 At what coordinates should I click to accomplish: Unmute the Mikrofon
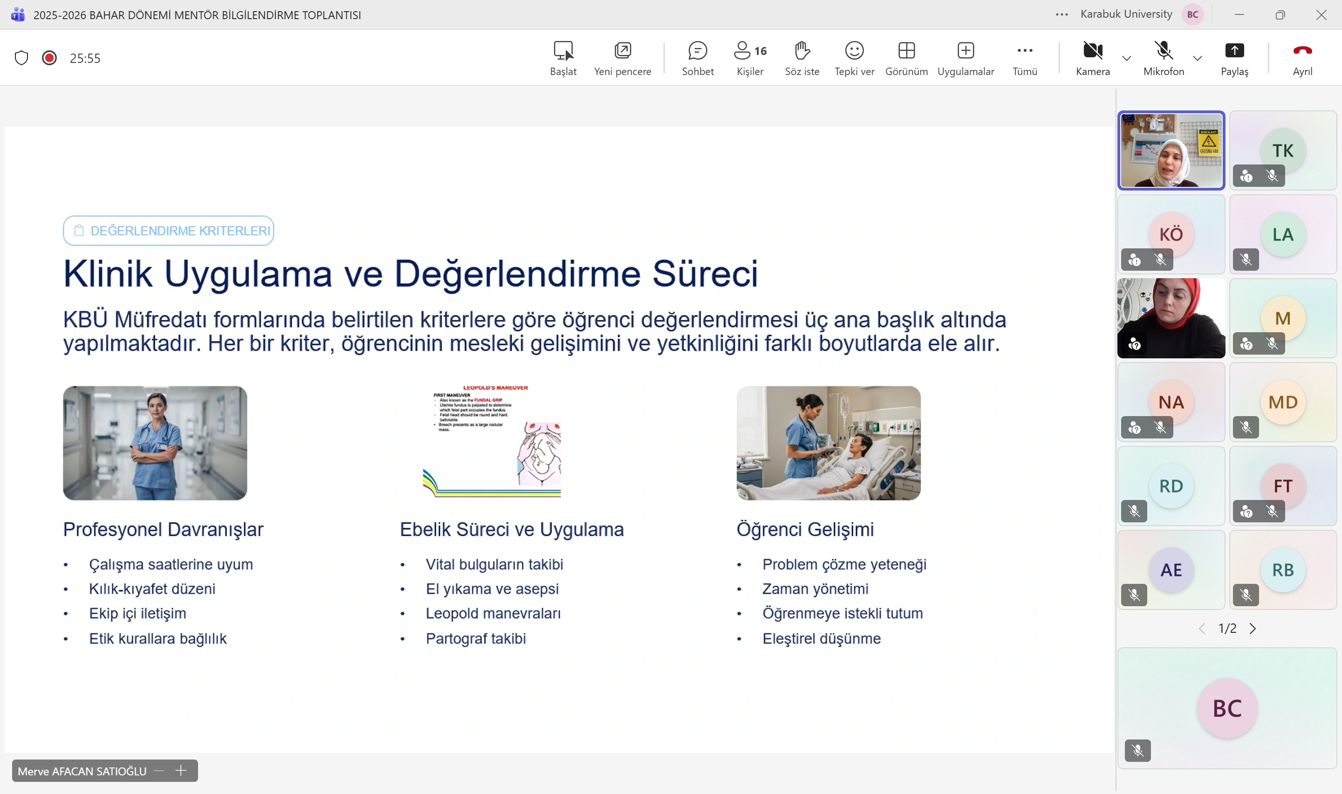tap(1164, 58)
